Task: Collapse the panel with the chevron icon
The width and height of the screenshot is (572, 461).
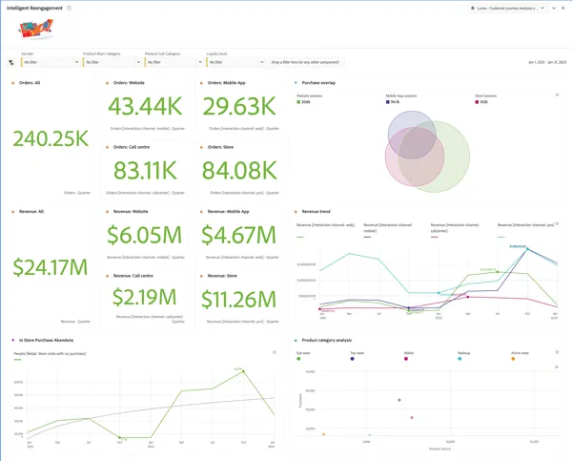Action: (x=554, y=8)
